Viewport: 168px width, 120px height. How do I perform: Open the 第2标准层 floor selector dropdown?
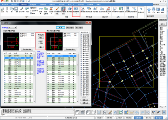point(157,16)
